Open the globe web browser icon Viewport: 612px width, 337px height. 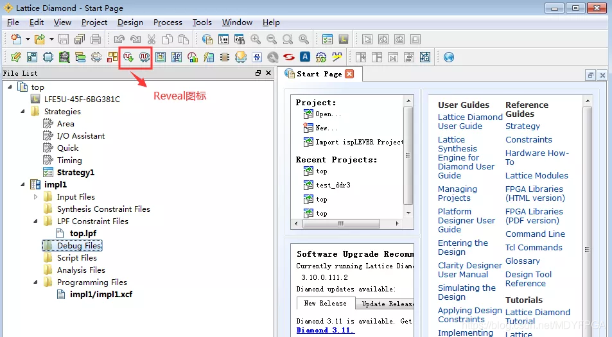tap(449, 57)
